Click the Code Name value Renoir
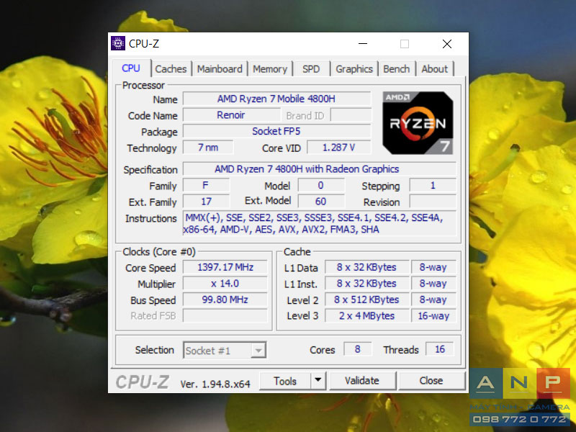 pyautogui.click(x=231, y=115)
